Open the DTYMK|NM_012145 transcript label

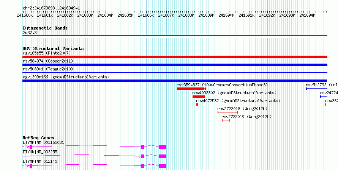(x=40, y=161)
